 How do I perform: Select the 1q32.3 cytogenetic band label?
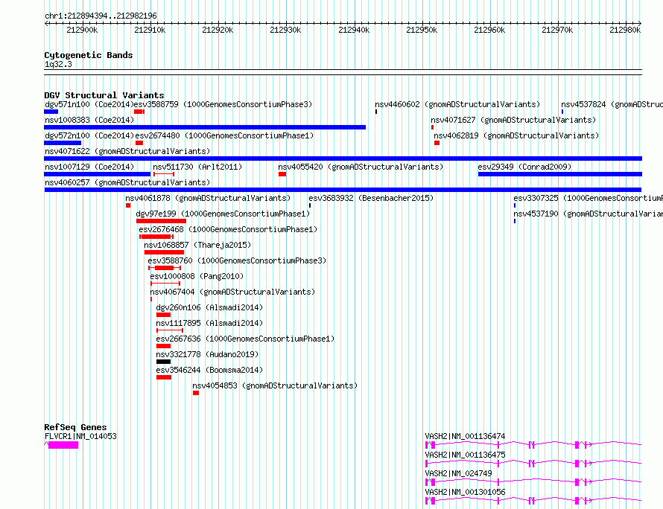pos(58,64)
